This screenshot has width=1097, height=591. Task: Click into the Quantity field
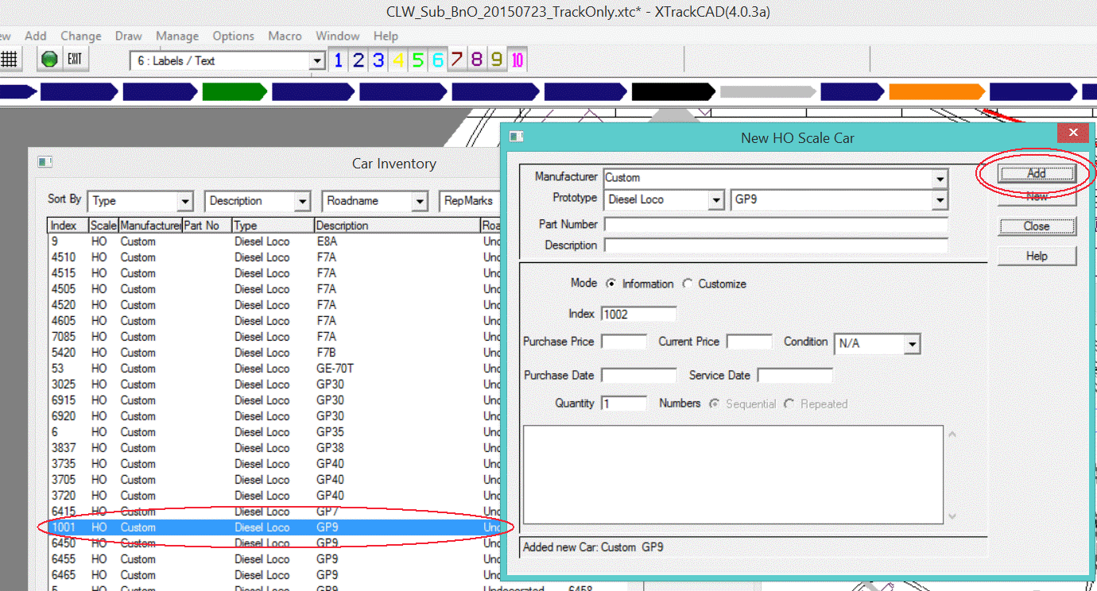pos(624,404)
